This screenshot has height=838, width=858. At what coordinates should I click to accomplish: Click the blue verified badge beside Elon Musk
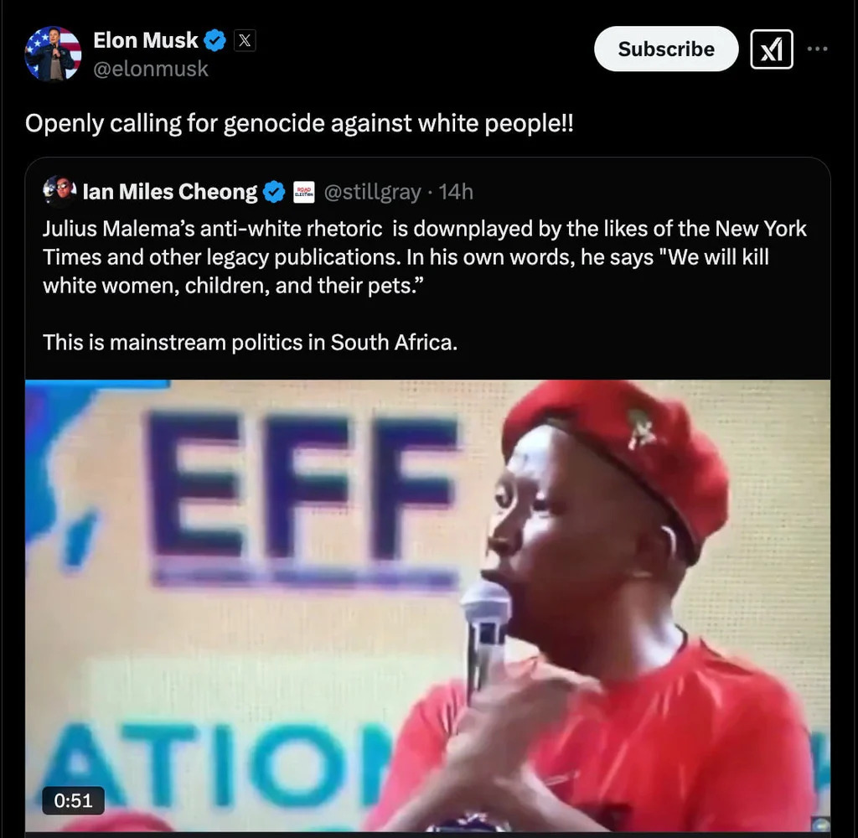click(x=215, y=40)
